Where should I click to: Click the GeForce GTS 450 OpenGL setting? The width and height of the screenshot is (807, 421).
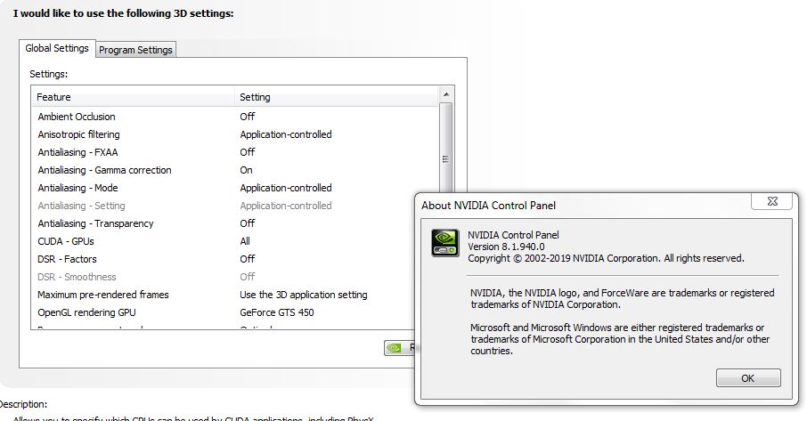click(x=276, y=312)
